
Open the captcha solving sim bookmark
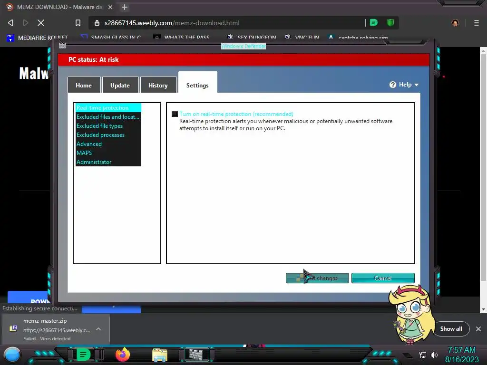pyautogui.click(x=358, y=38)
